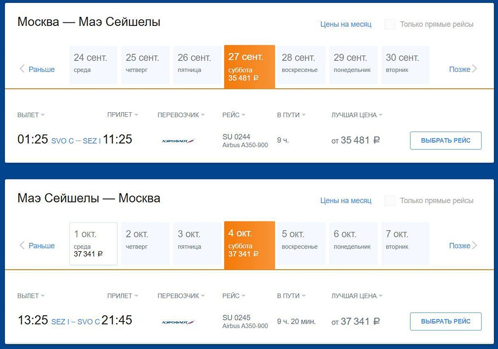This screenshot has height=349, width=498.
Task: Select the 1 окт. среда date tab
Action: click(x=93, y=243)
